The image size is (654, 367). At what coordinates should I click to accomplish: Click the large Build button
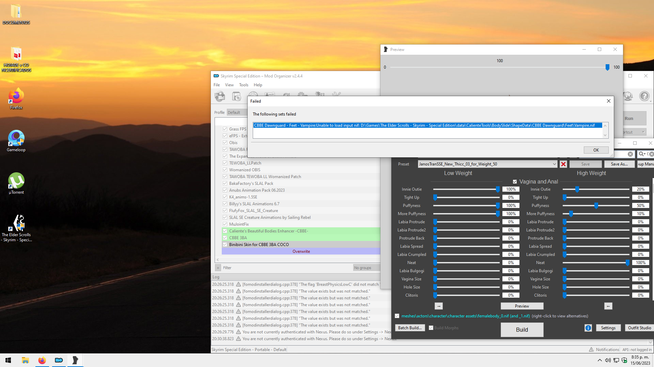[x=522, y=330]
